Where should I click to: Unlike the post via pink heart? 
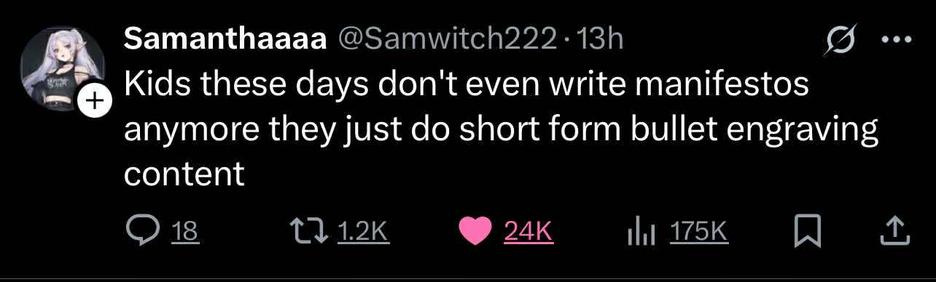point(476,231)
